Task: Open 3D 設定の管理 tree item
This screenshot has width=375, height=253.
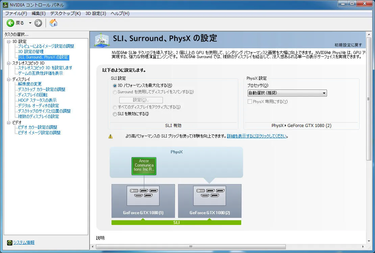Action: pos(31,52)
